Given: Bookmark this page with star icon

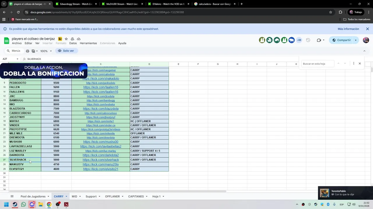Looking at the screenshot, I should (x=330, y=12).
